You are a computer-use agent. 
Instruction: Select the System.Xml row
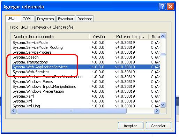pyautogui.click(x=86, y=101)
